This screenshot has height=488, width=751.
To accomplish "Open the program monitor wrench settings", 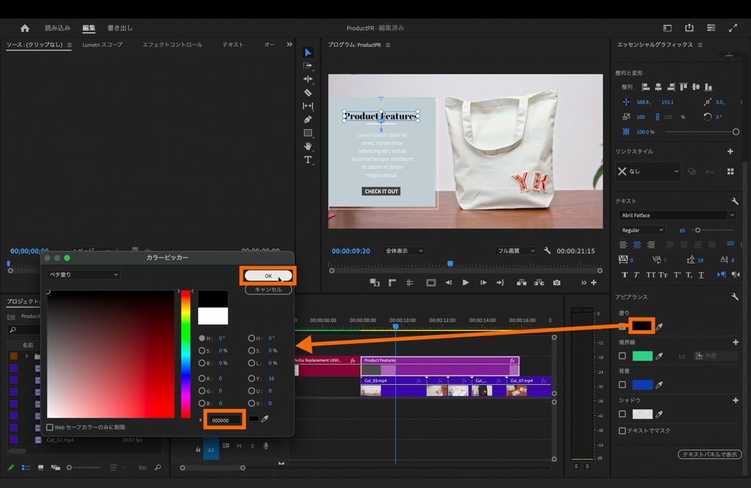I will (x=547, y=251).
